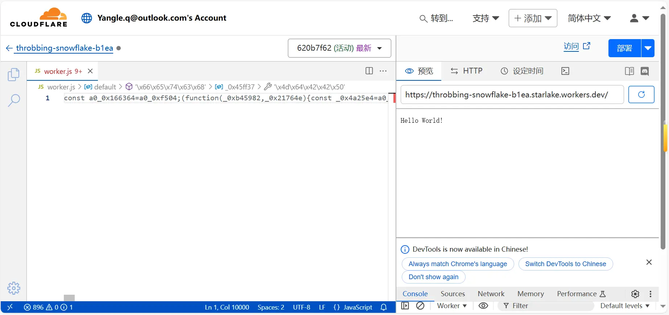
Task: Open the terminal console icon tab
Action: coord(565,71)
